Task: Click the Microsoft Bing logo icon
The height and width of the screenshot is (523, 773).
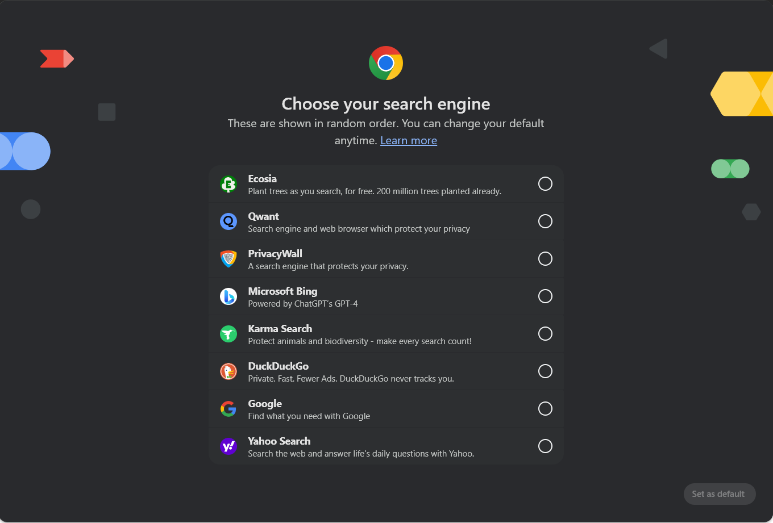Action: pyautogui.click(x=228, y=296)
